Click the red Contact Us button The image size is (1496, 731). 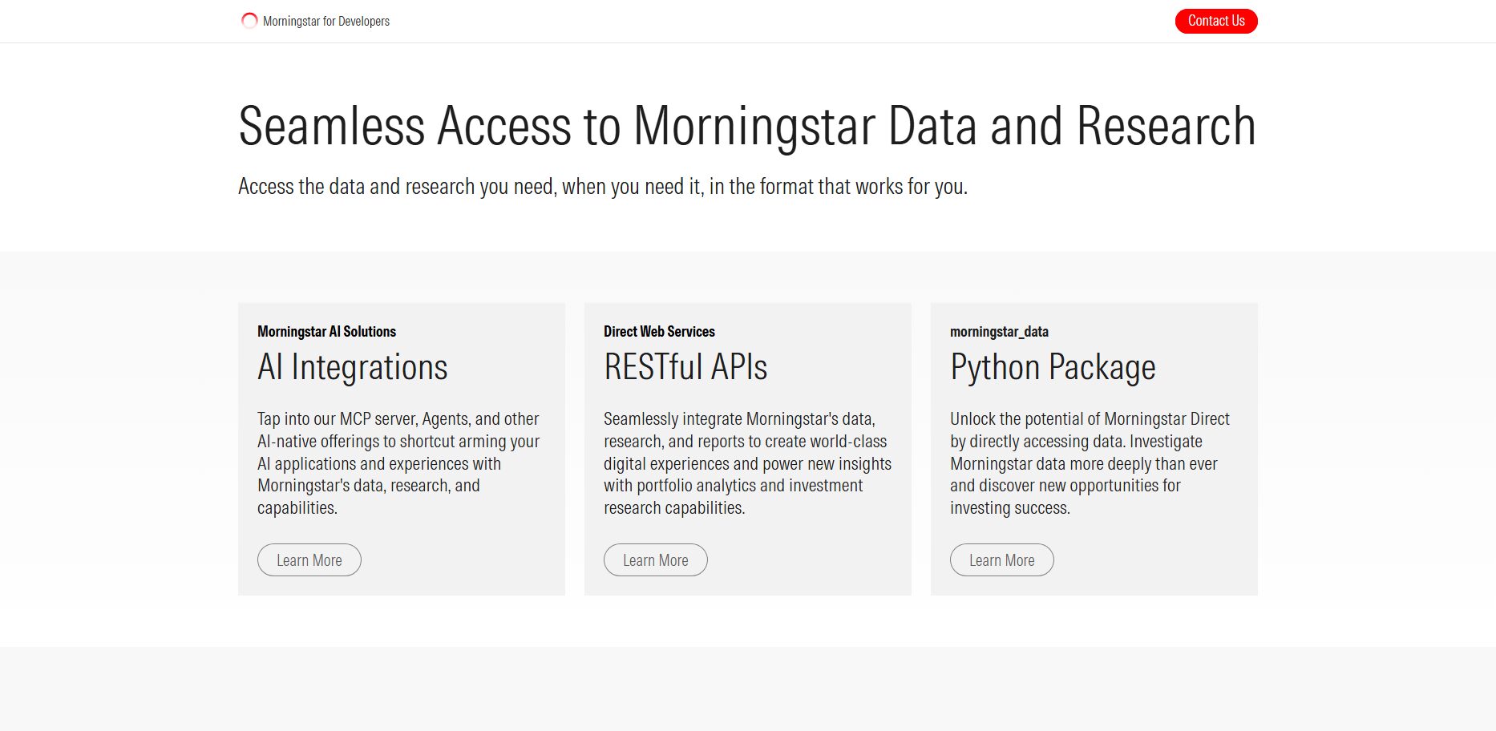tap(1216, 21)
